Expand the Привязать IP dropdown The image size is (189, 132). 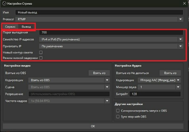pyautogui.click(x=111, y=46)
